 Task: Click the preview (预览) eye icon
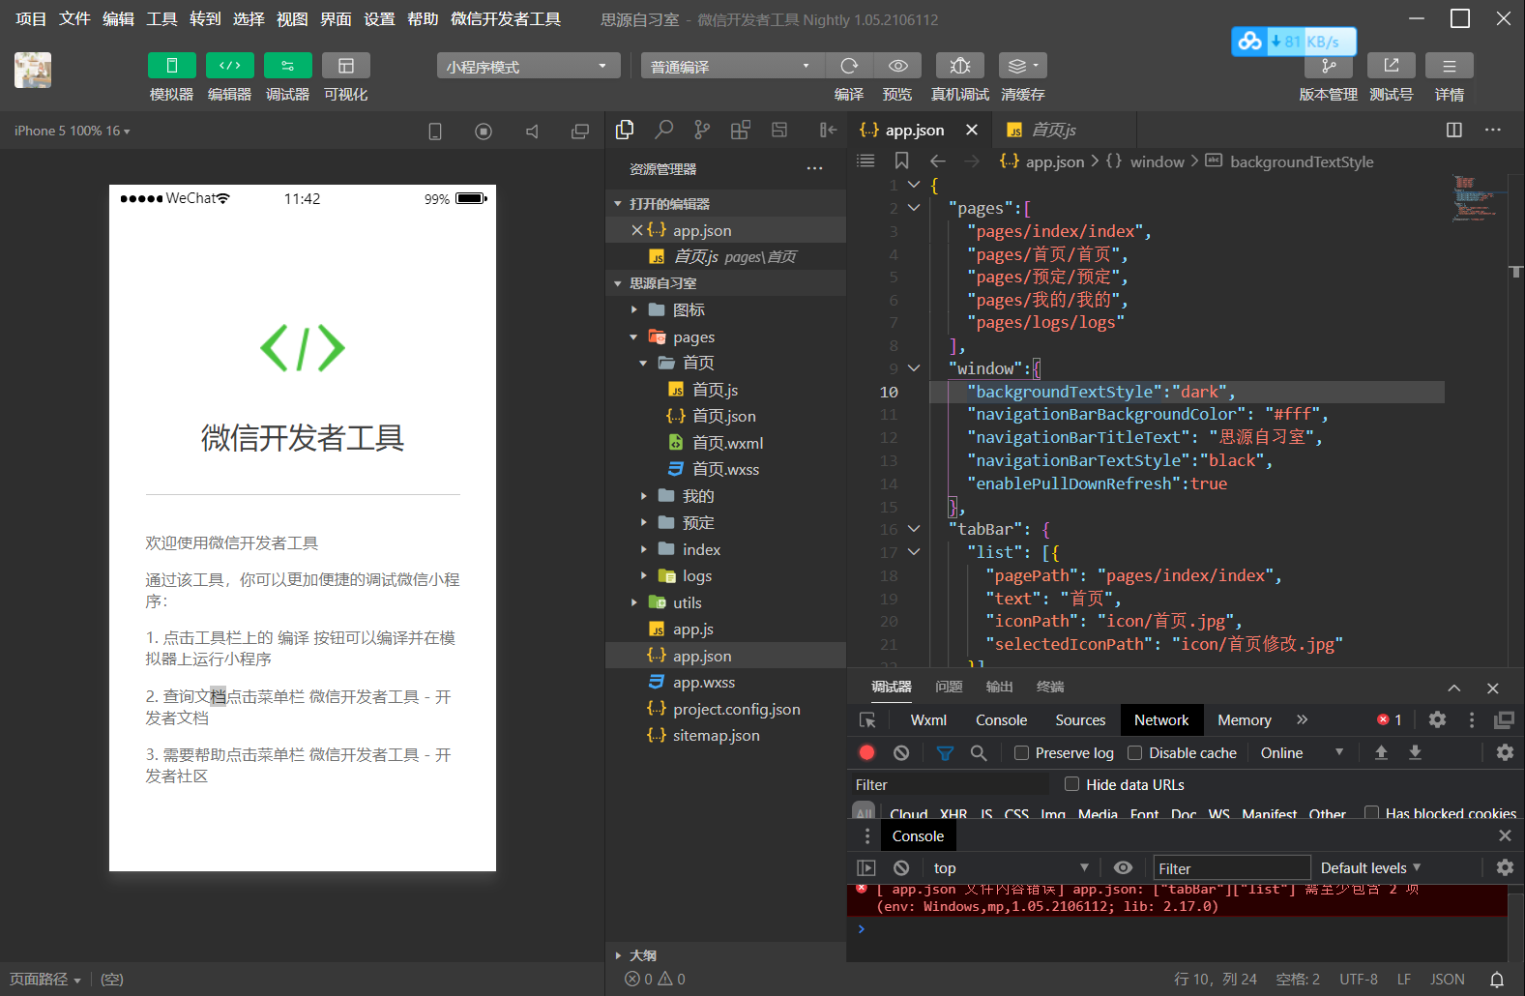[897, 66]
